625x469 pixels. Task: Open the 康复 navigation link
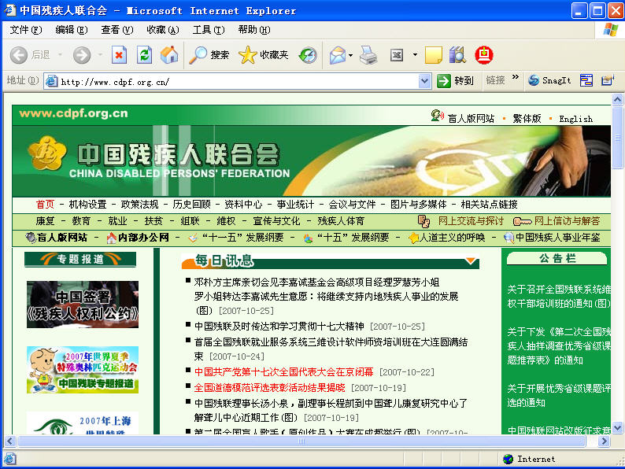point(45,221)
